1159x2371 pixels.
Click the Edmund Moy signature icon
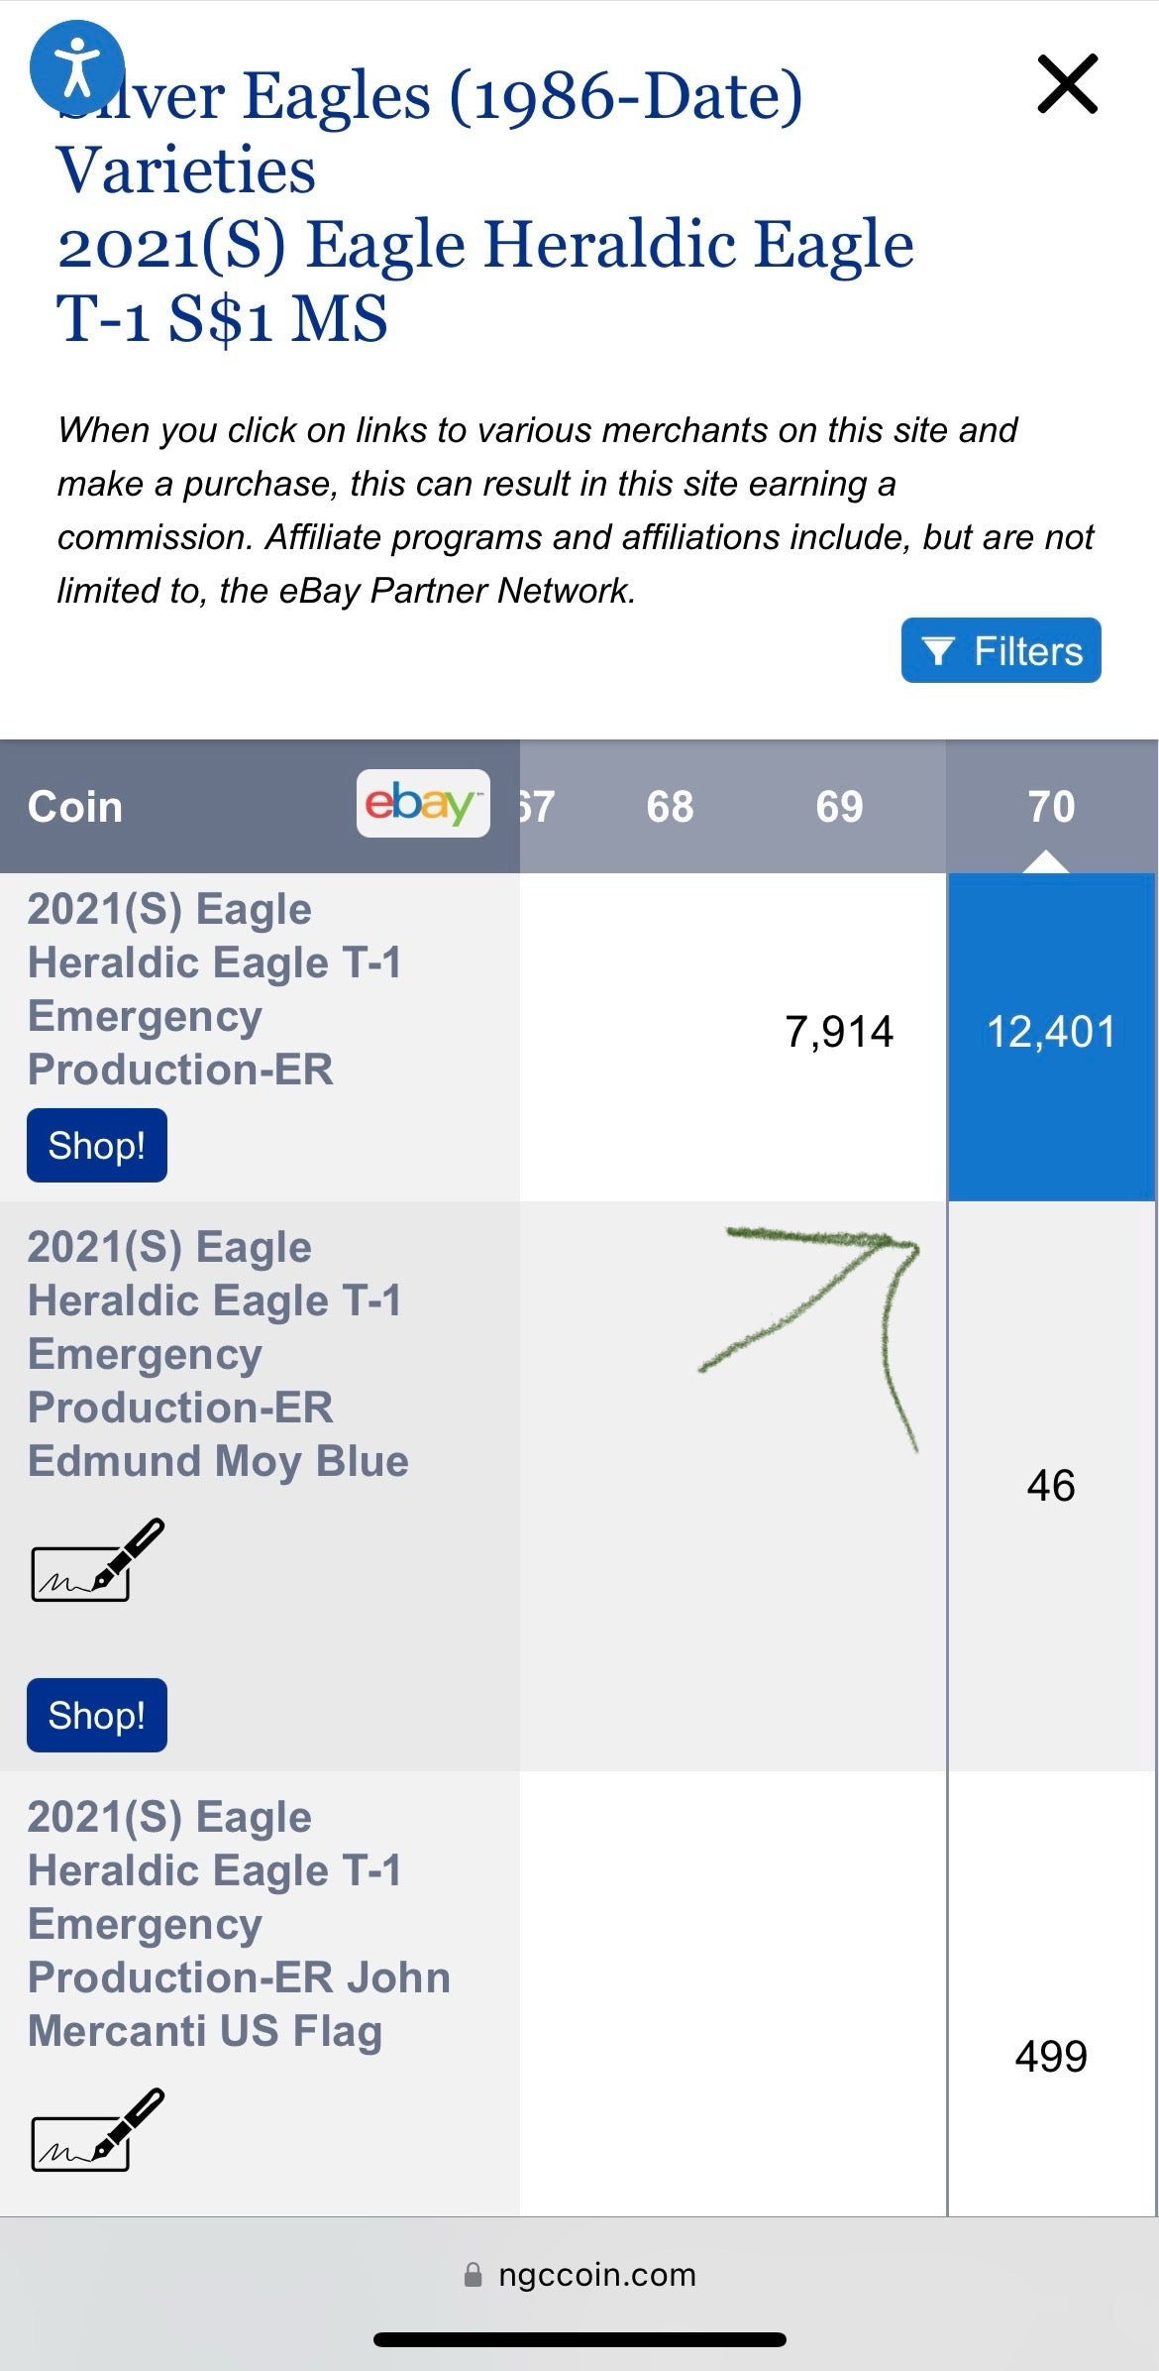pyautogui.click(x=97, y=1561)
